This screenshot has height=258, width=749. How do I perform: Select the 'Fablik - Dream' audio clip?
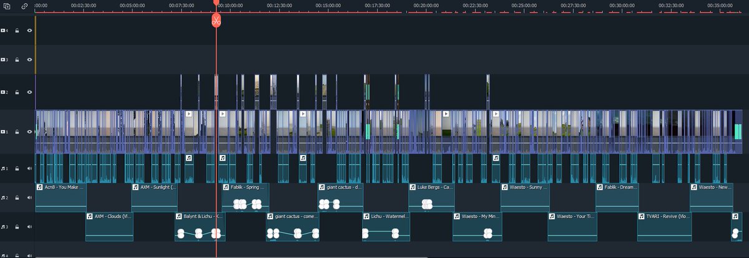pyautogui.click(x=617, y=197)
